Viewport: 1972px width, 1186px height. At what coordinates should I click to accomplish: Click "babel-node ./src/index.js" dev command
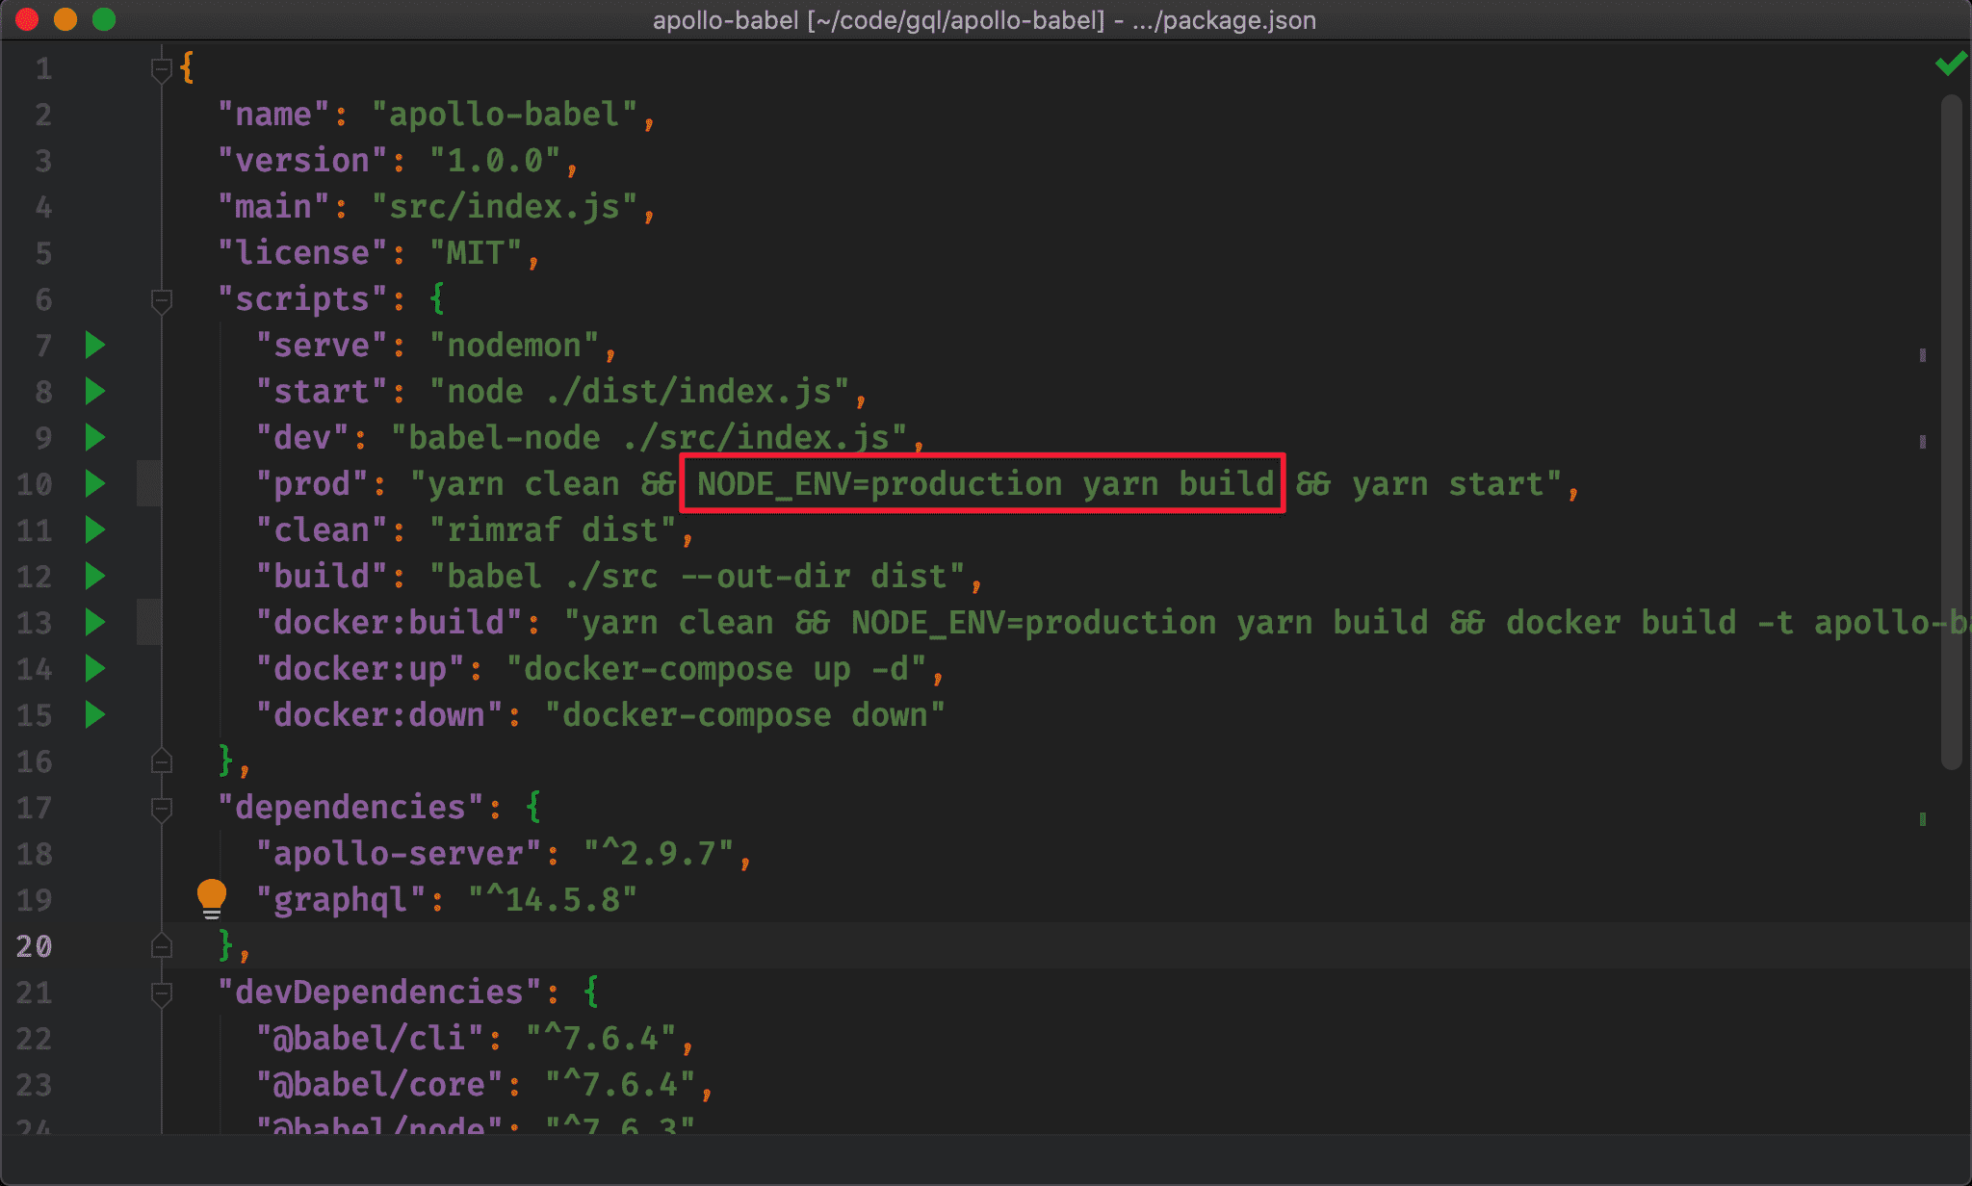(649, 438)
